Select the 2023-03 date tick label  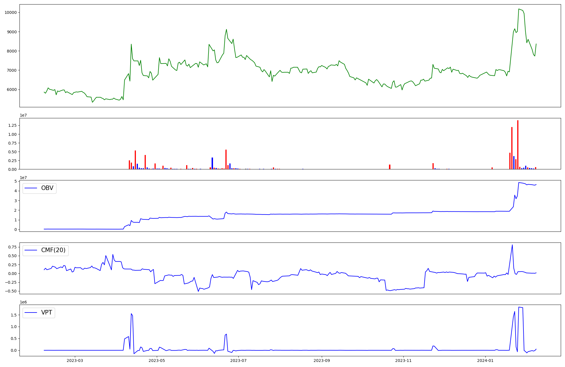pos(75,361)
